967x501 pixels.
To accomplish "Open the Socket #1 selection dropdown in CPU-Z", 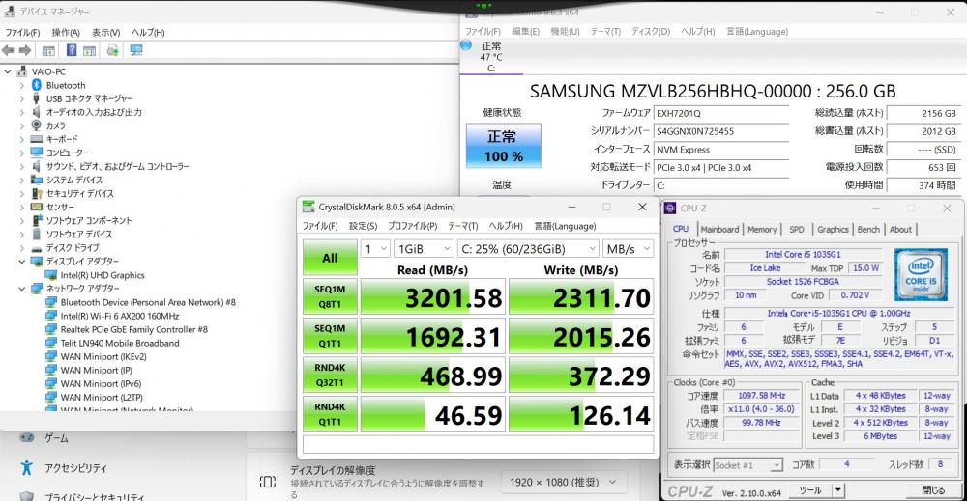I will (x=748, y=465).
